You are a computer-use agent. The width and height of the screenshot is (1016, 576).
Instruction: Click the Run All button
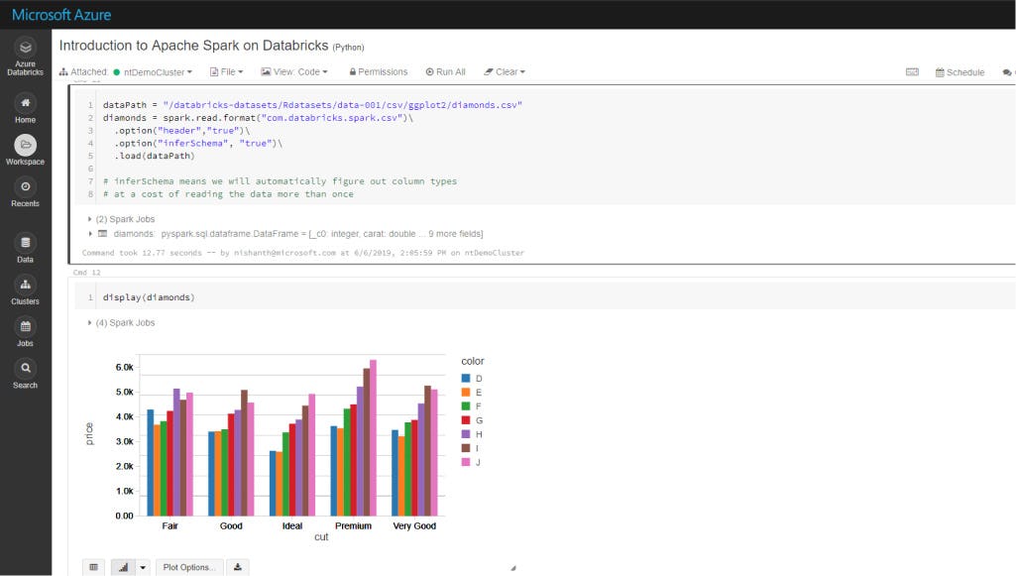pos(445,71)
